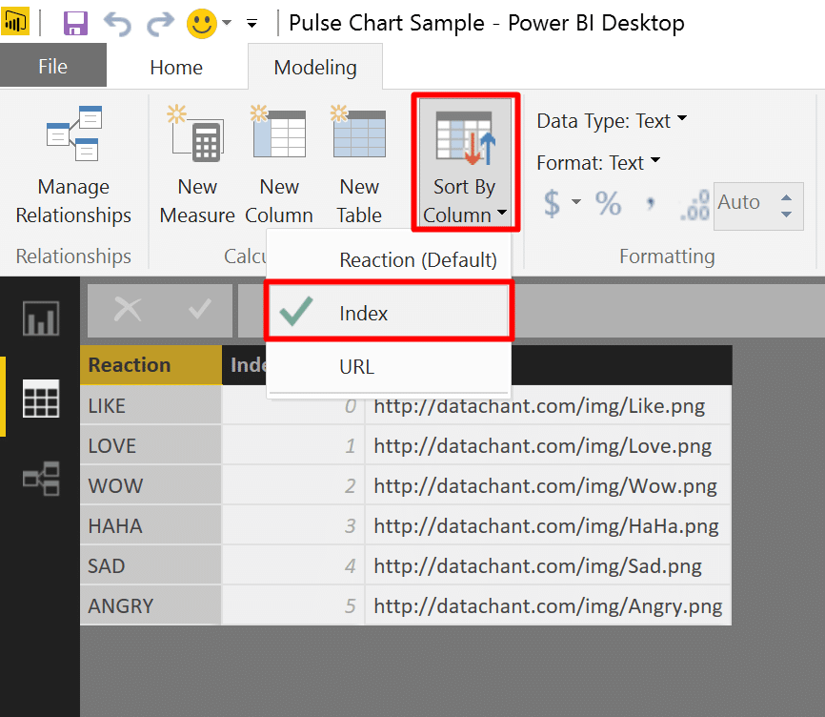825x717 pixels.
Task: Apply currency format with dollar icon
Action: pyautogui.click(x=552, y=203)
